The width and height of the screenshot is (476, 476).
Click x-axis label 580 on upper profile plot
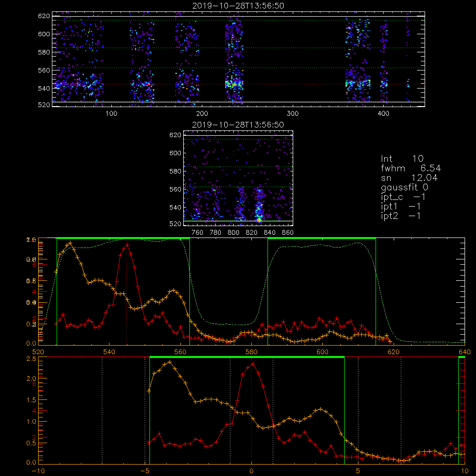pyautogui.click(x=251, y=352)
